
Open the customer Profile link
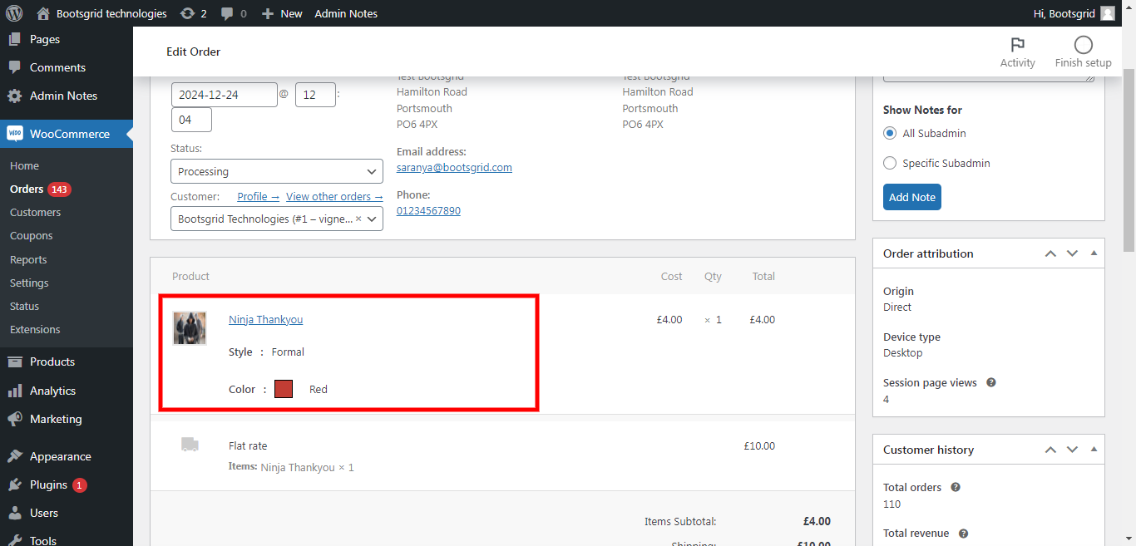coord(258,197)
